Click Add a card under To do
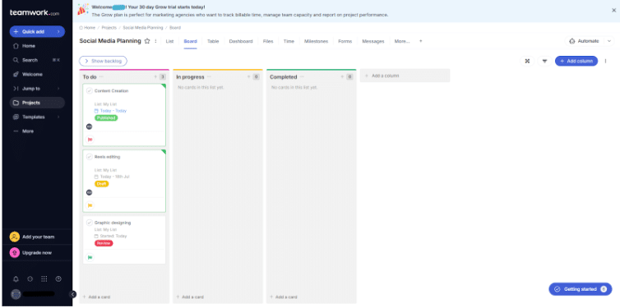Image resolution: width=620 pixels, height=308 pixels. coord(96,297)
